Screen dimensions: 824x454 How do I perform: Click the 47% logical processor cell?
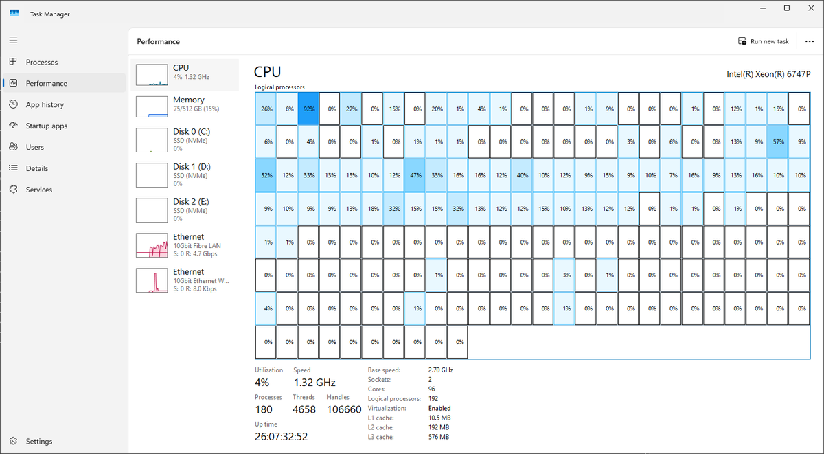pyautogui.click(x=416, y=175)
